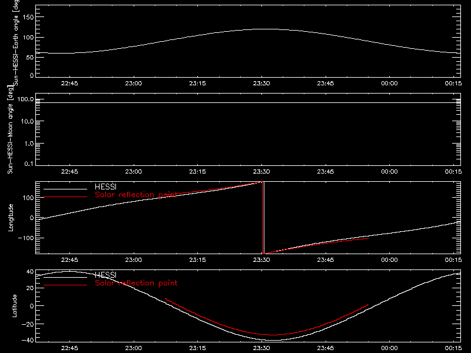Image resolution: width=471 pixels, height=353 pixels.
Task: Click the peak of the Earth angle curve
Action: coord(266,29)
